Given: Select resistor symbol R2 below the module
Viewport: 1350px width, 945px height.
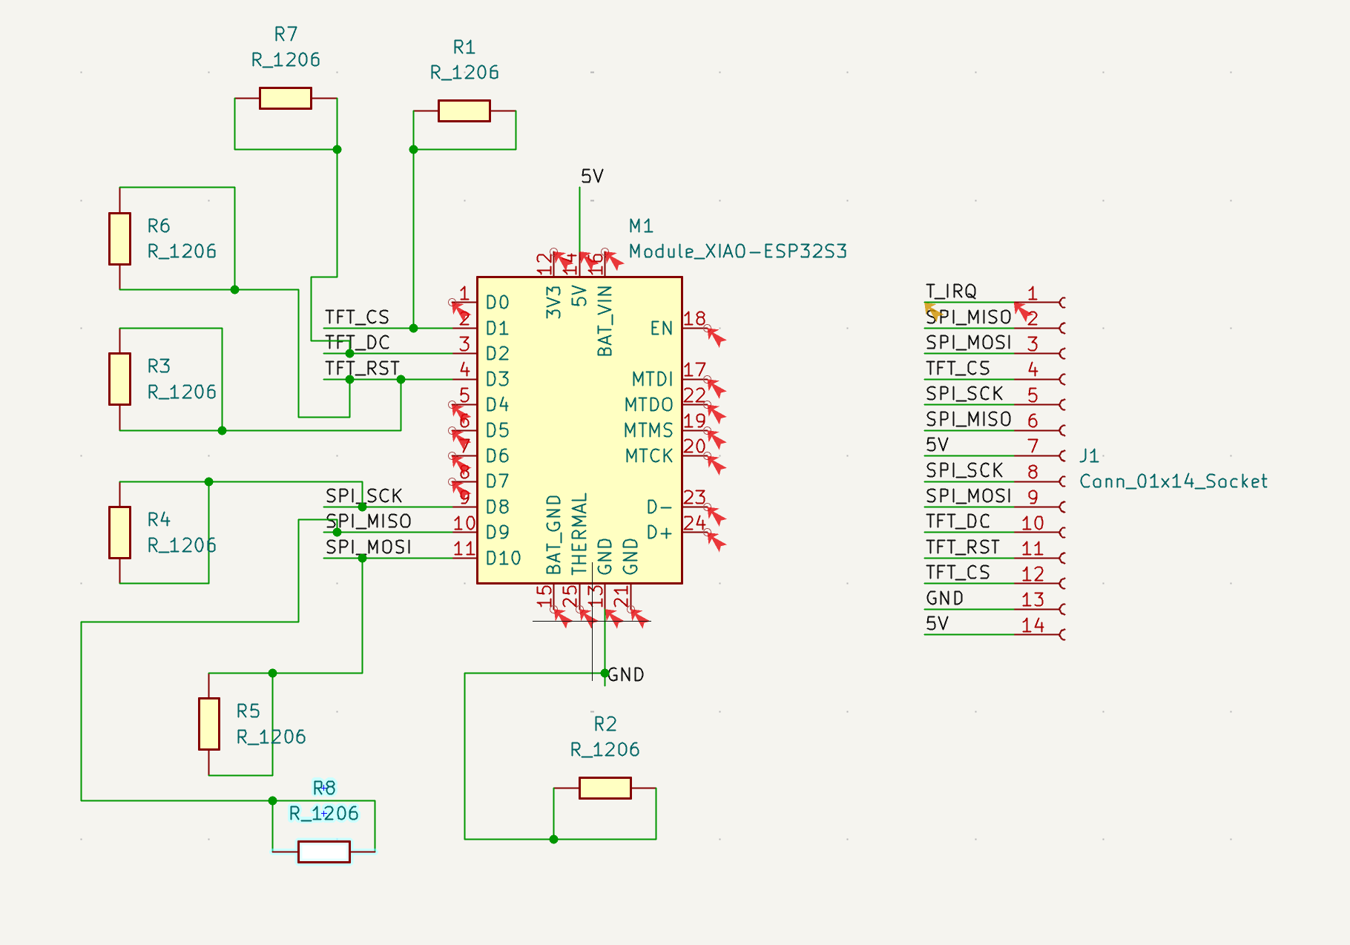Looking at the screenshot, I should pyautogui.click(x=605, y=788).
